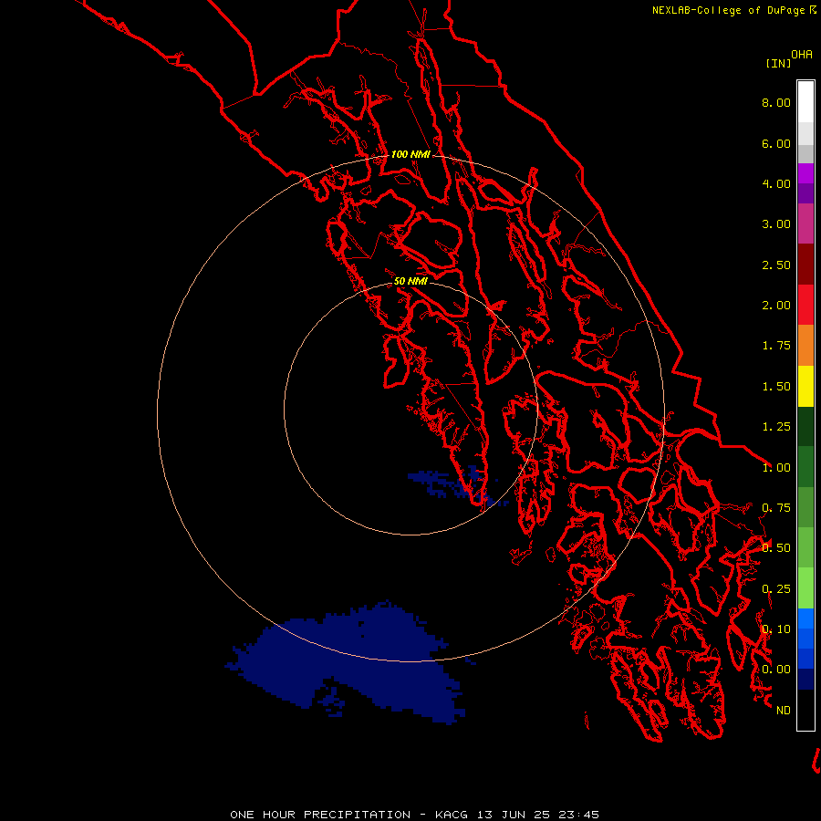821x821 pixels.
Task: Click the 6.00 legend value
Action: tap(776, 143)
